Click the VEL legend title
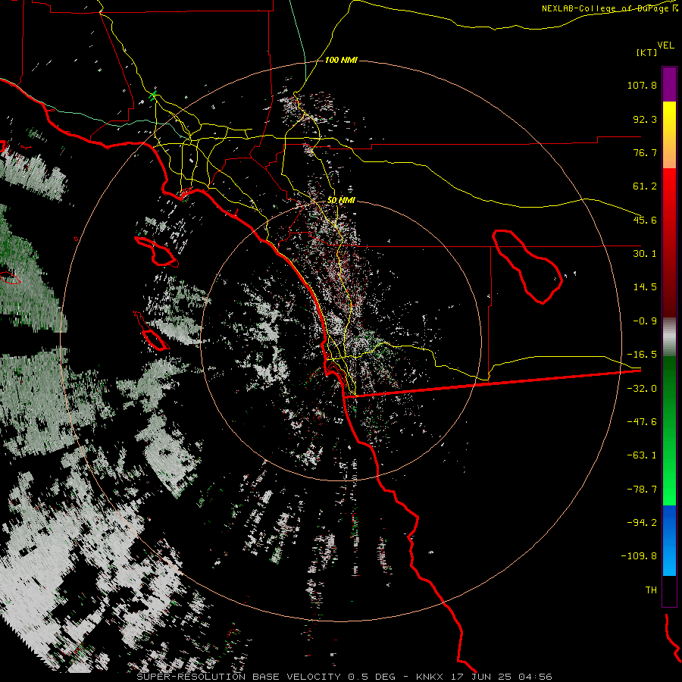682x682 pixels. pos(665,45)
